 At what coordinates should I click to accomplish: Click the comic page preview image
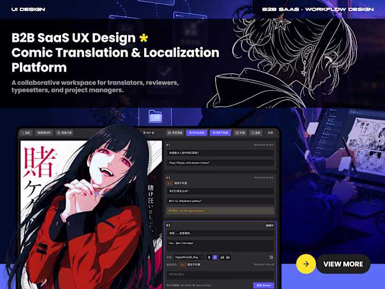91,214
